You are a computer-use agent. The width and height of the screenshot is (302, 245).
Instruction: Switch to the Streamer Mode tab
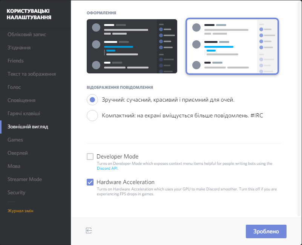click(x=25, y=180)
